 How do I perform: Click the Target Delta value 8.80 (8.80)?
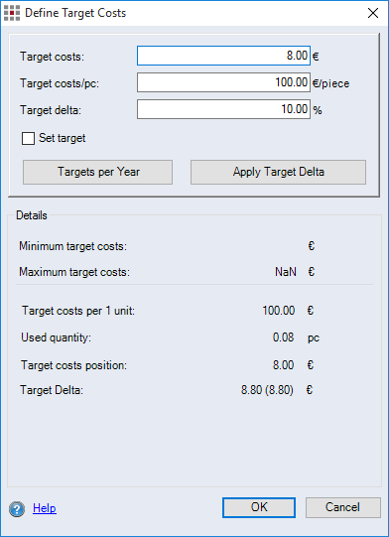(x=267, y=390)
